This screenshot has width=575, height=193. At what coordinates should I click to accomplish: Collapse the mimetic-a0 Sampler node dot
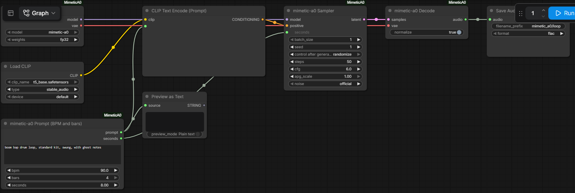[x=288, y=11]
